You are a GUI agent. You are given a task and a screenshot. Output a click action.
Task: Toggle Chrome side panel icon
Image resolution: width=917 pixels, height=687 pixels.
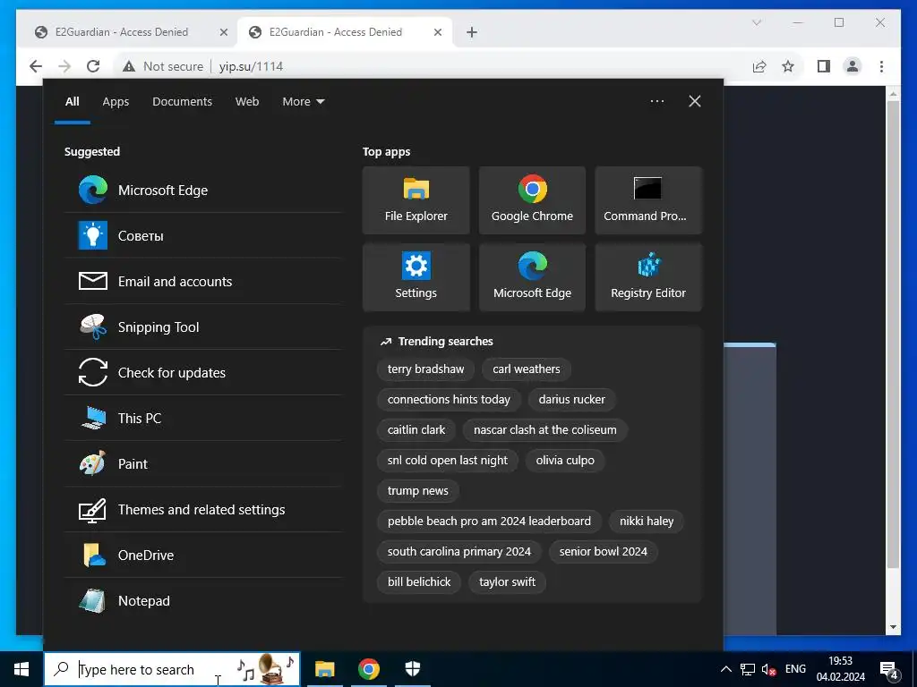(824, 66)
